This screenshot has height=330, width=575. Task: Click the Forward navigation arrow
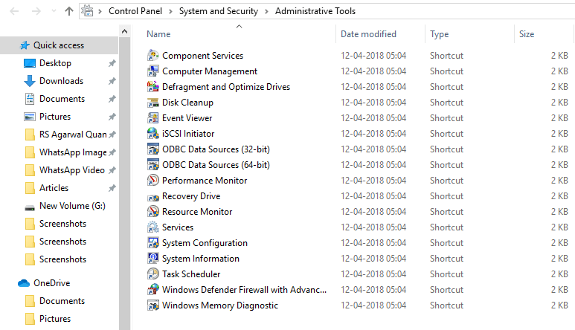click(36, 11)
